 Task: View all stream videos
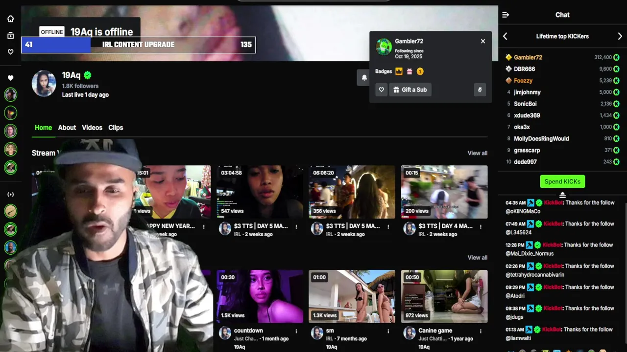point(477,153)
